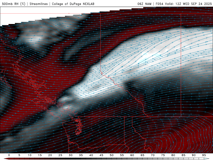
Task: Click the 'F054' forecast hour label
Action: pyautogui.click(x=159, y=4)
